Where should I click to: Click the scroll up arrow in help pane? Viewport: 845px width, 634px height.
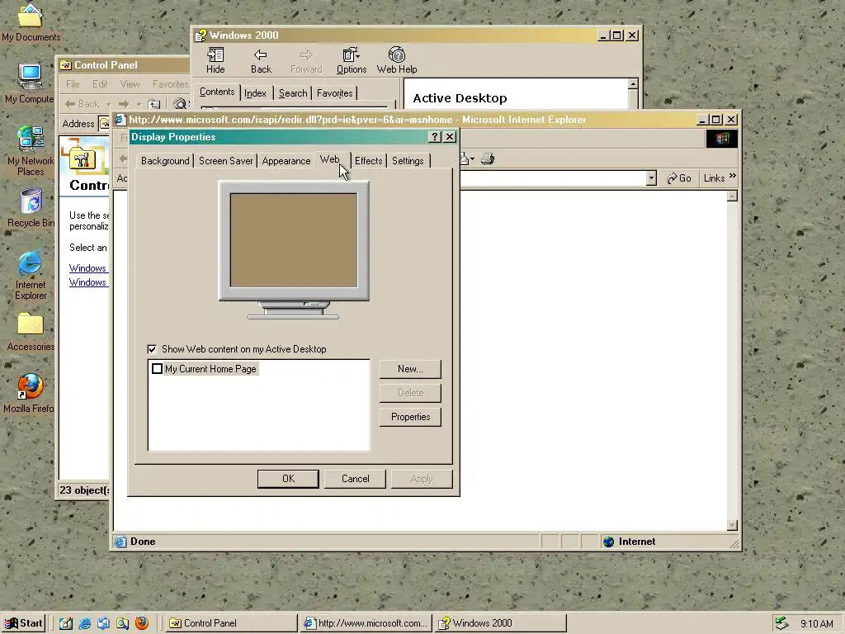(x=633, y=84)
